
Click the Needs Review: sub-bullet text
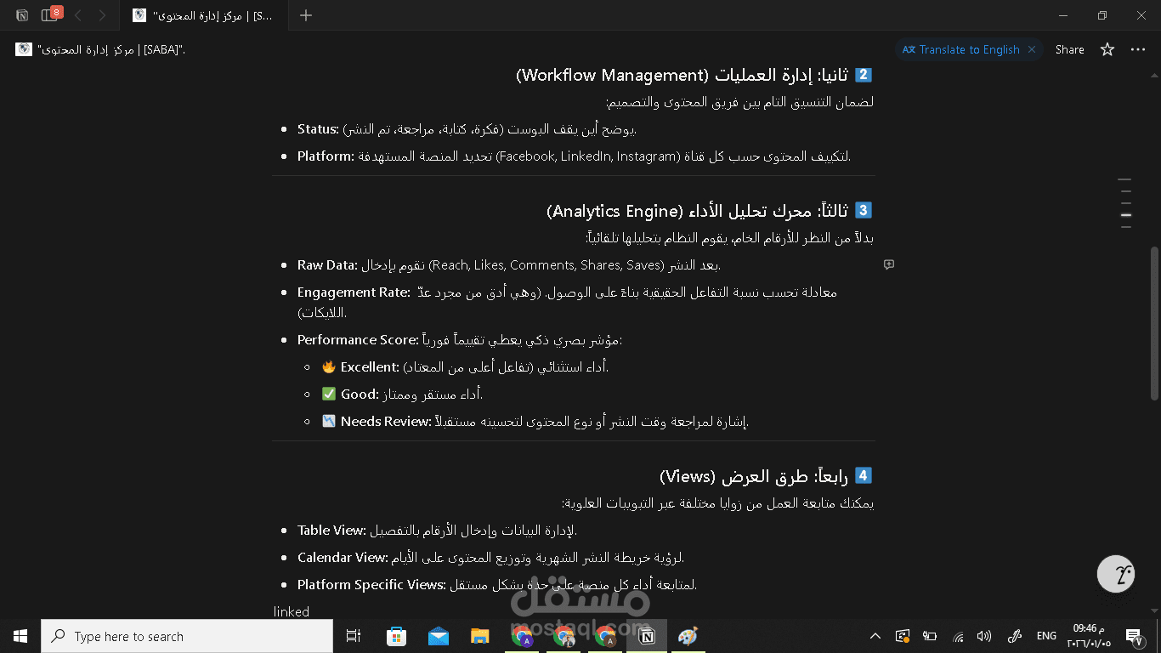387,422
